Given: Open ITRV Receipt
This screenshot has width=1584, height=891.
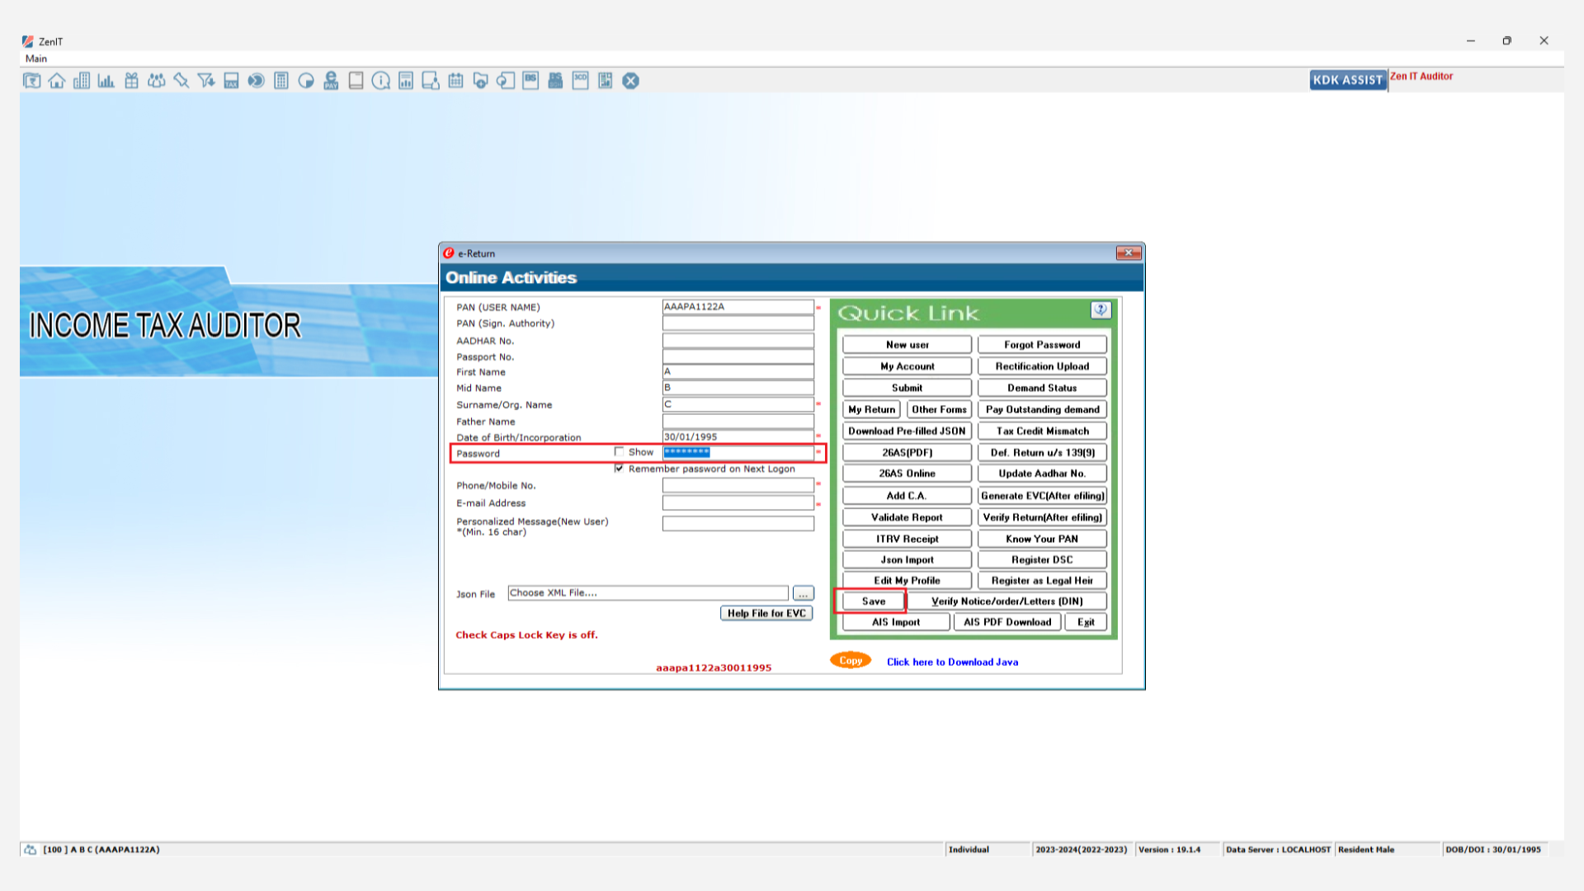Looking at the screenshot, I should tap(907, 539).
